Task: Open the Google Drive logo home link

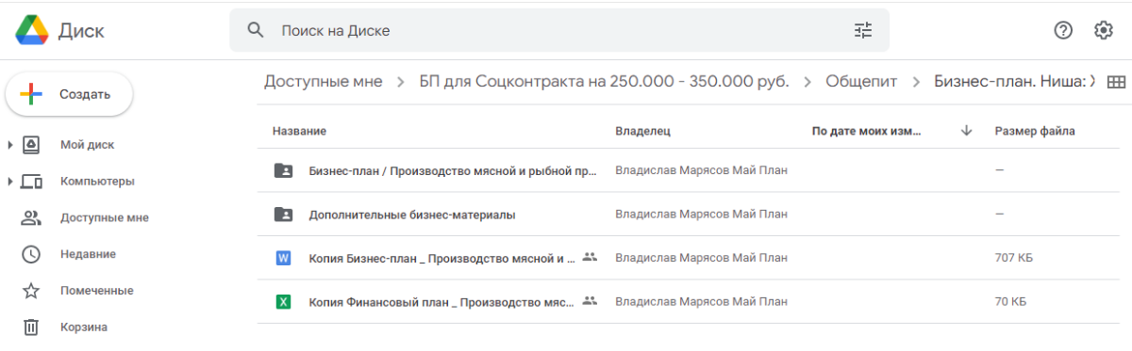Action: [59, 30]
